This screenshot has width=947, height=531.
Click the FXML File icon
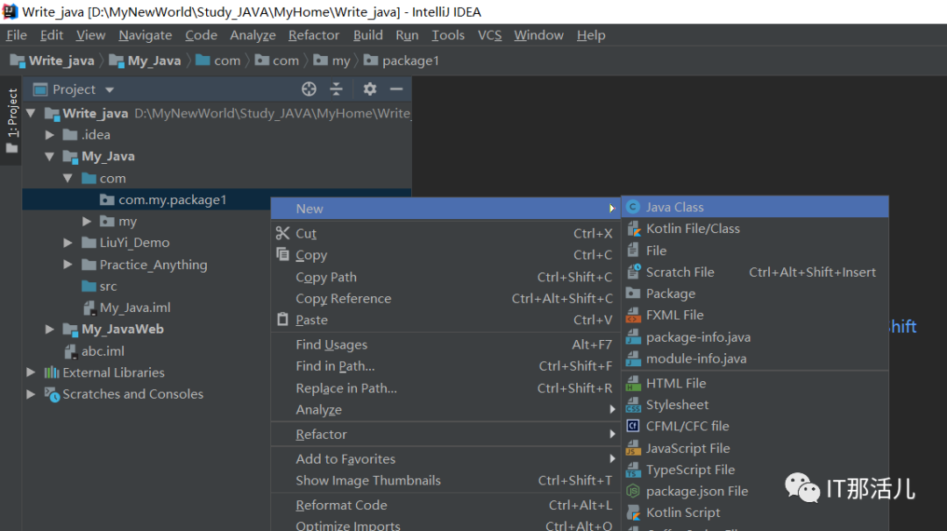pos(633,315)
